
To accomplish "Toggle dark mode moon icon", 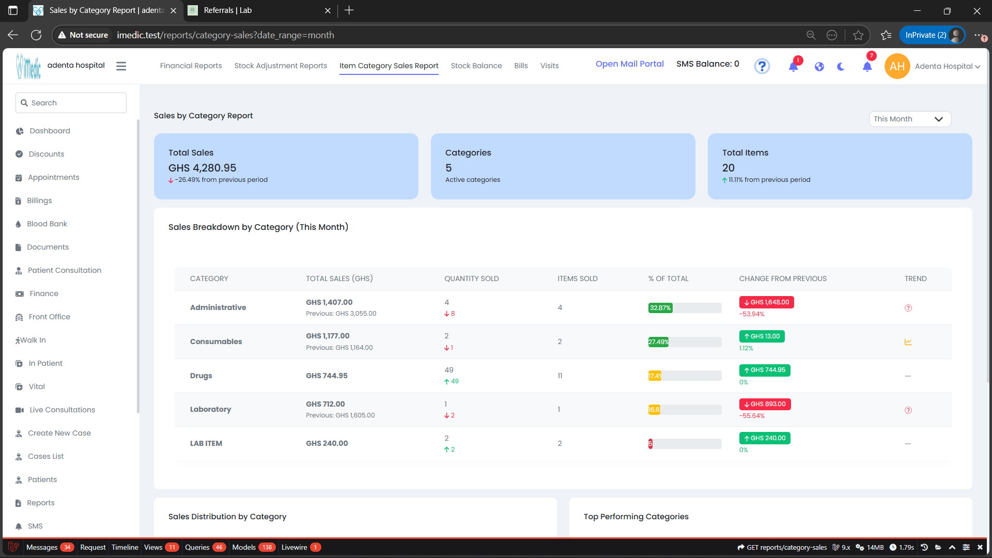I will coord(841,67).
